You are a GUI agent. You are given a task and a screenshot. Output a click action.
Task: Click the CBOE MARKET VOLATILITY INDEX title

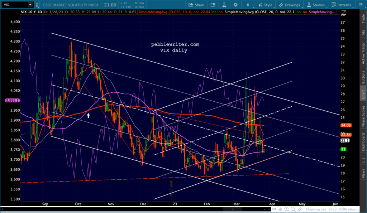71,5
